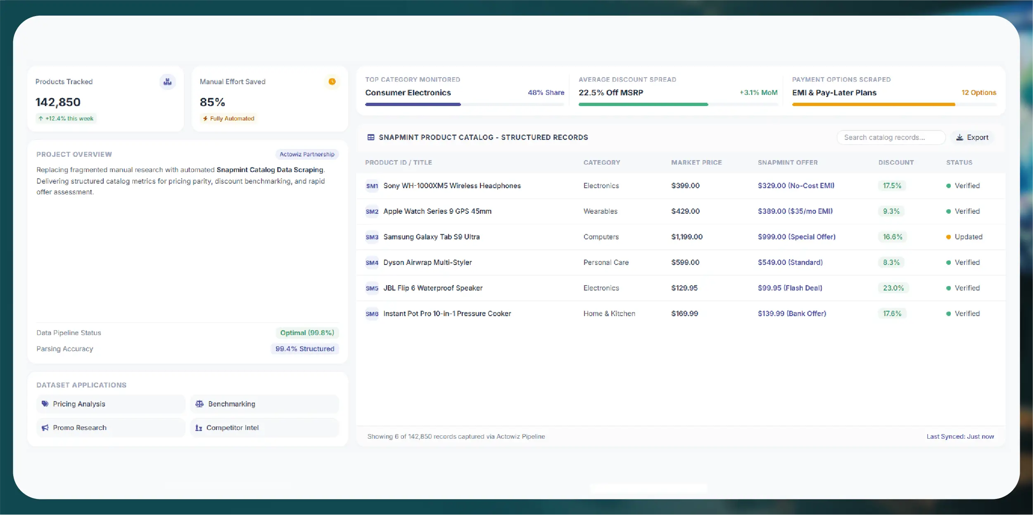Click the Pricing Analysis tag icon
The image size is (1033, 515).
coord(45,404)
